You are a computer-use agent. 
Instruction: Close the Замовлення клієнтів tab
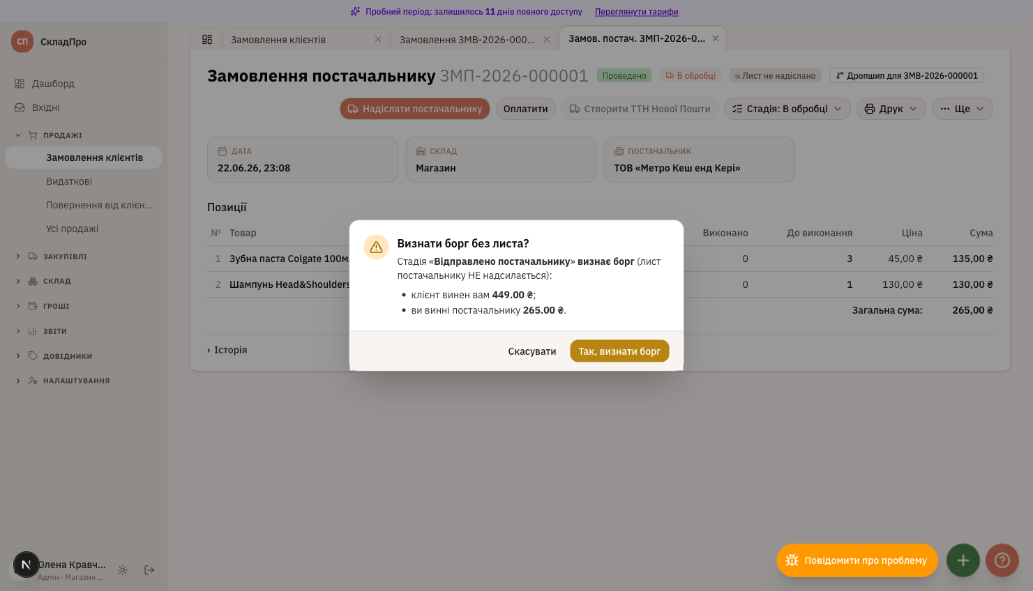click(378, 40)
